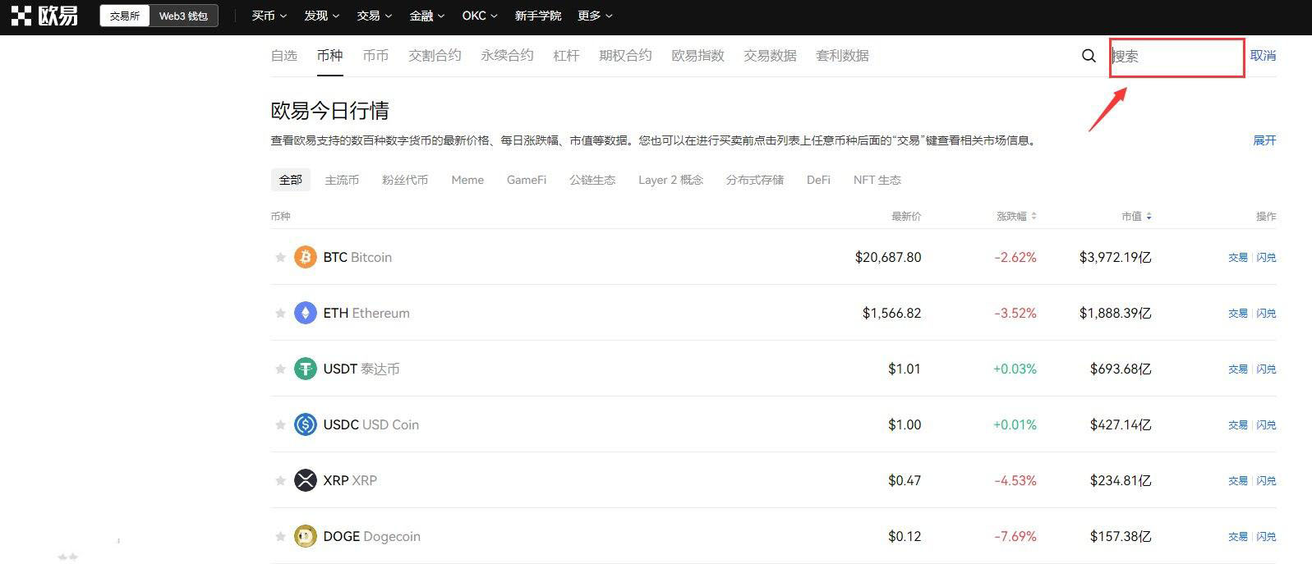This screenshot has height=564, width=1312.
Task: Switch to the 永续合约 tab
Action: point(507,56)
